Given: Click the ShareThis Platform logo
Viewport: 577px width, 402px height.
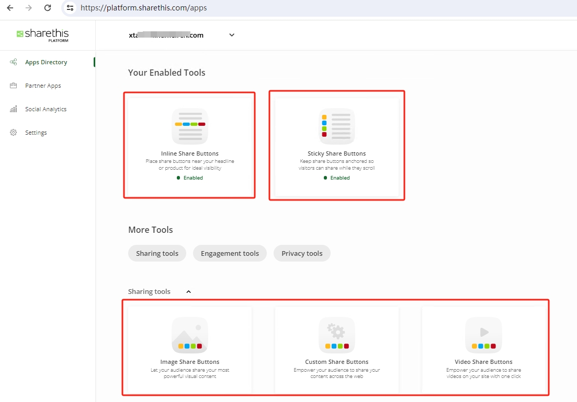Looking at the screenshot, I should (x=42, y=35).
